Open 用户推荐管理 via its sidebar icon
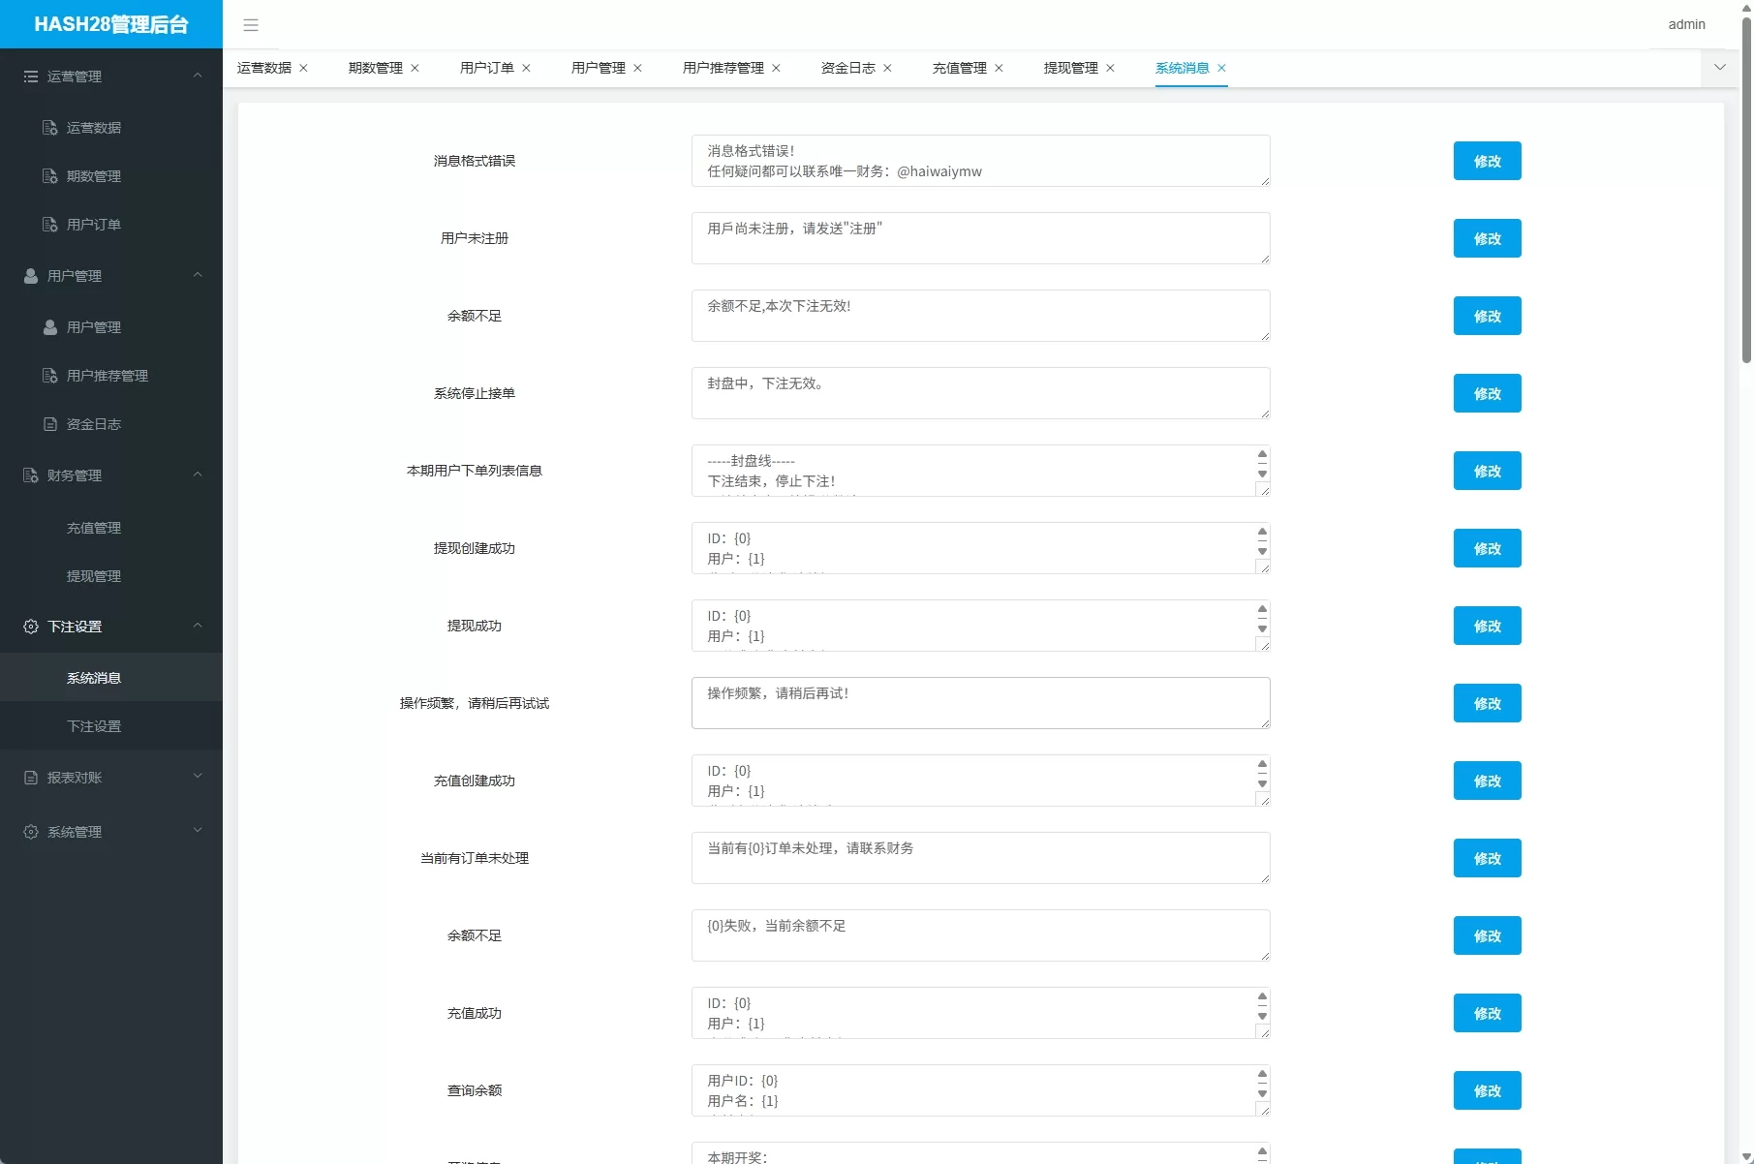This screenshot has height=1164, width=1754. point(49,376)
